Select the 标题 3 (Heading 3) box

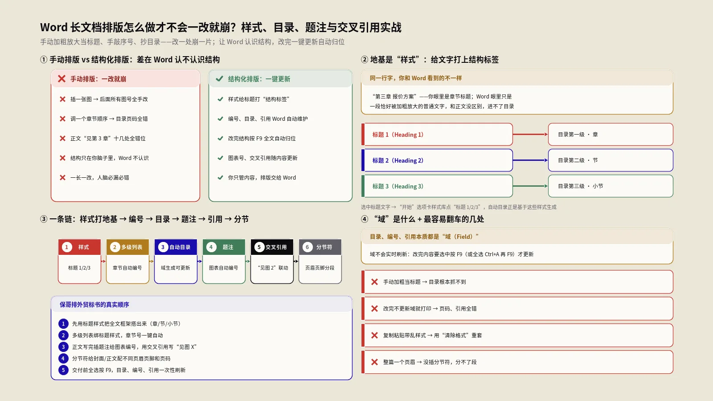pyautogui.click(x=437, y=186)
